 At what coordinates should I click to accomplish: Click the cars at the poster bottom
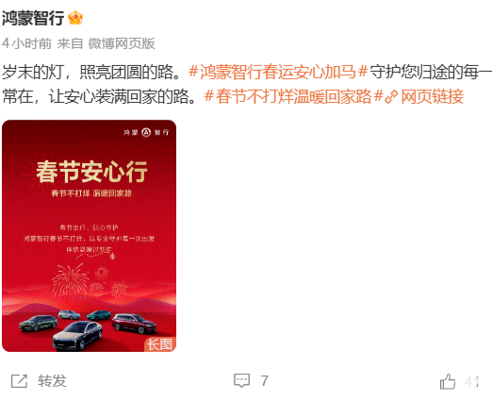pos(88,329)
